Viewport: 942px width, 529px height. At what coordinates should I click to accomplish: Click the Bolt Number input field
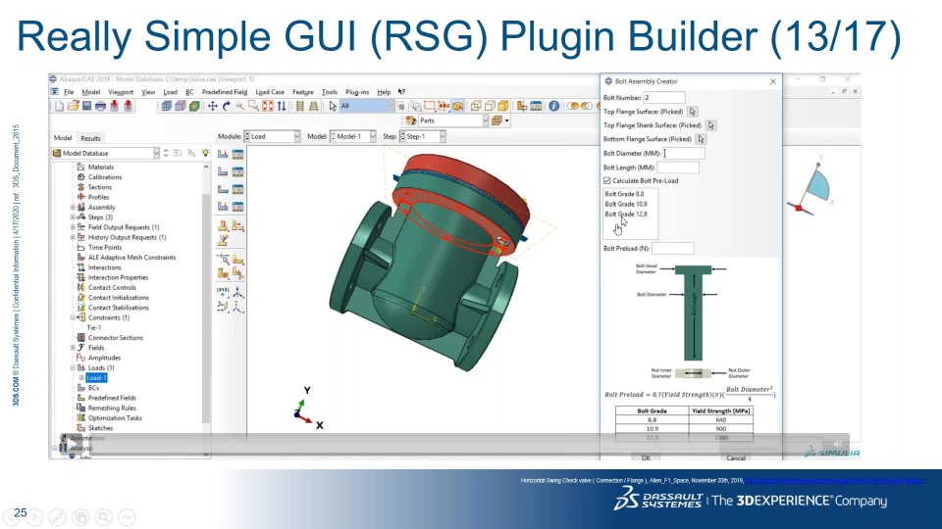coord(664,98)
